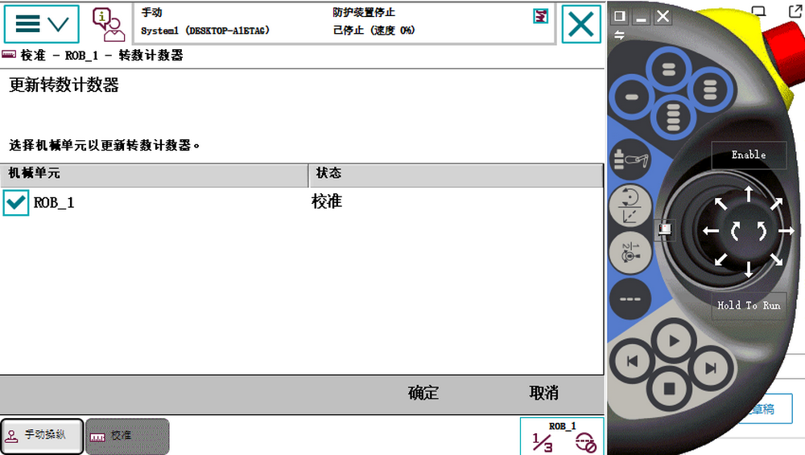Push joystick left arrow
This screenshot has width=805, height=455.
(x=711, y=231)
